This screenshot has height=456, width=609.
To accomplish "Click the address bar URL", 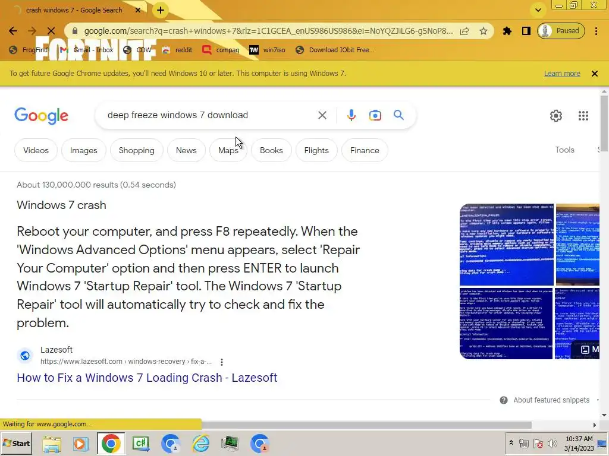I will 268,31.
